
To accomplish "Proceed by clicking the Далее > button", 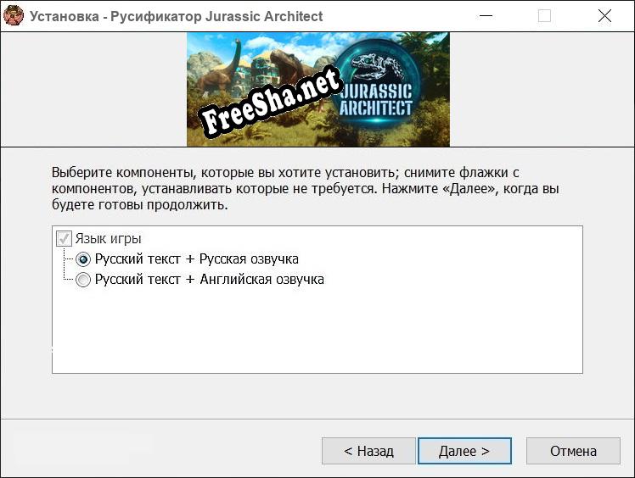I will coord(464,451).
